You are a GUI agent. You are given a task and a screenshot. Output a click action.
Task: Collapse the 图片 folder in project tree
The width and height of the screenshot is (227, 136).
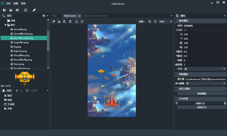pos(6,25)
